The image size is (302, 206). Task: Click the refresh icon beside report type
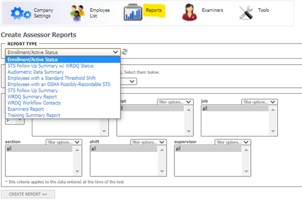coord(124,52)
